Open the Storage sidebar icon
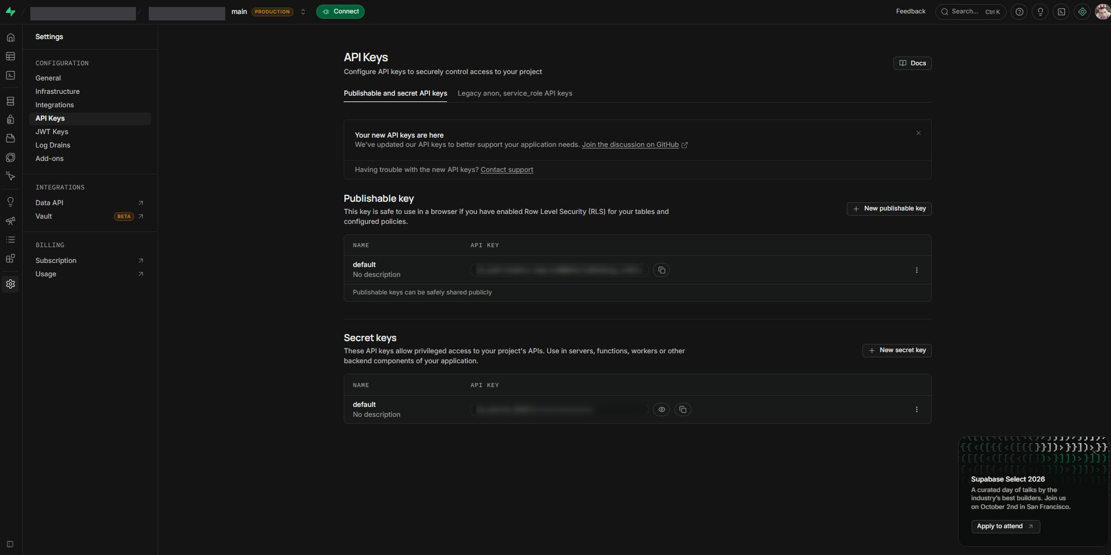Screen dimensions: 1111x555 click(x=11, y=139)
